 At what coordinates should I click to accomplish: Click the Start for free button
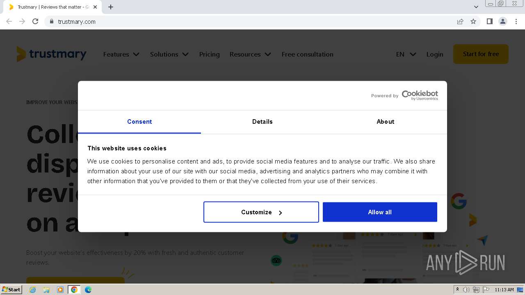pos(481,54)
